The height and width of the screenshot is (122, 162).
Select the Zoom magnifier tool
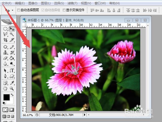pyautogui.click(x=12, y=88)
